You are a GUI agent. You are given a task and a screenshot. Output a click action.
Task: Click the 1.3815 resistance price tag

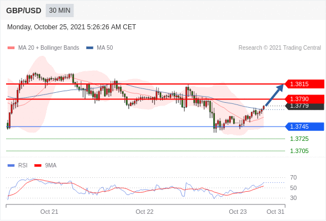tap(304, 84)
